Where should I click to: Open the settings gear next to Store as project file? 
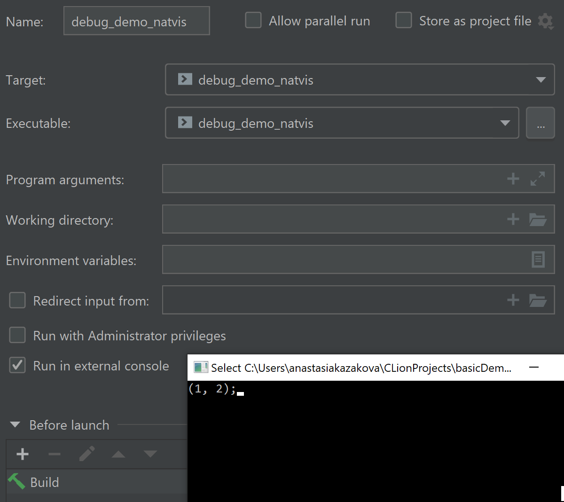tap(546, 21)
